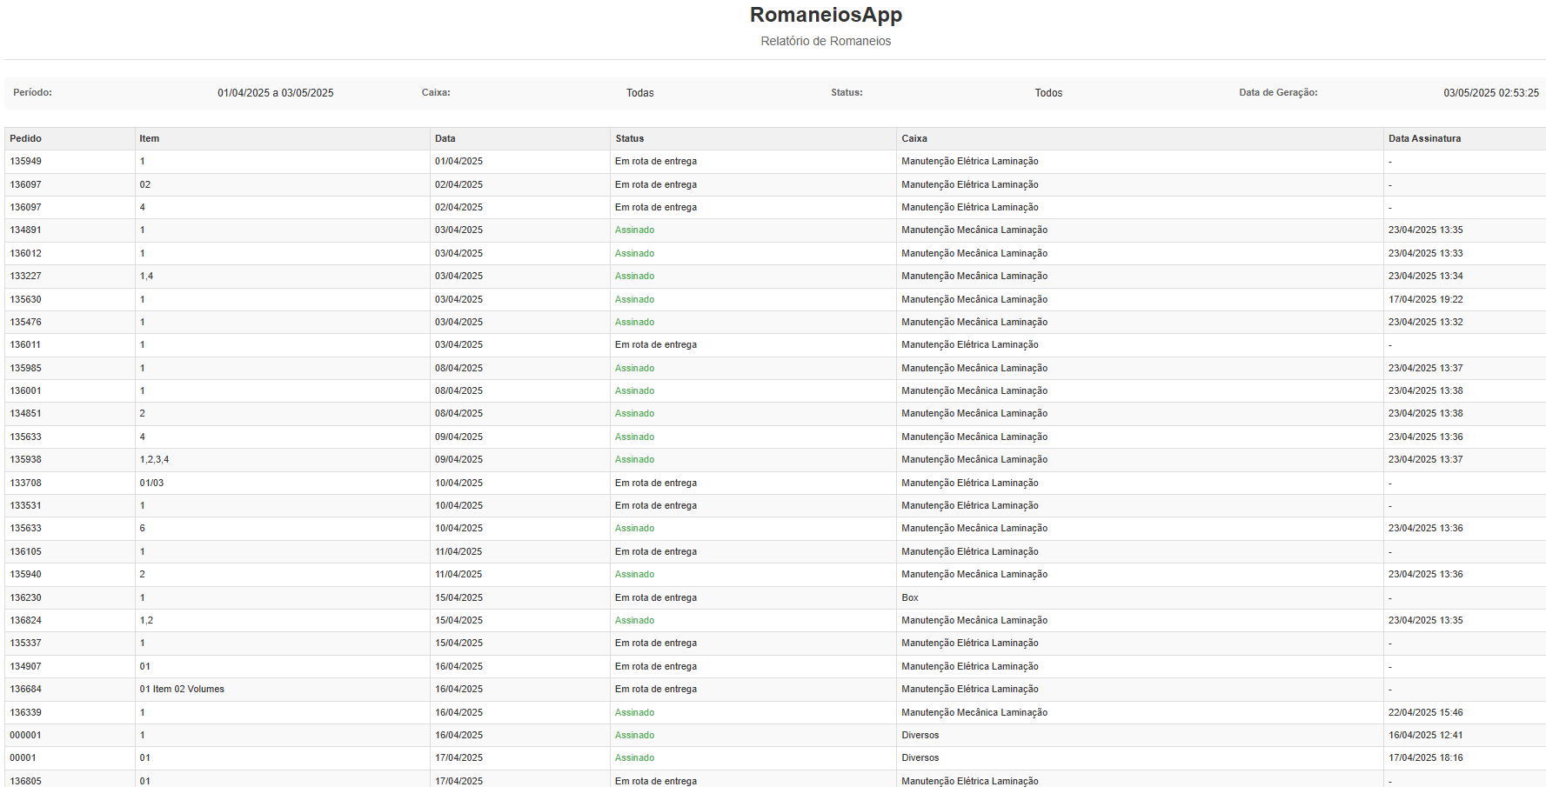The width and height of the screenshot is (1546, 787).
Task: Click the Relatório de Romaneios subtitle
Action: pyautogui.click(x=826, y=41)
